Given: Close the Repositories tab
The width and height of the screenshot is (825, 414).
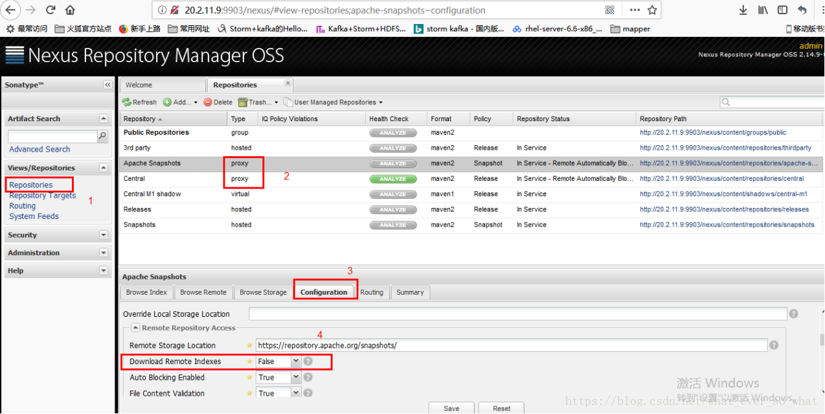Looking at the screenshot, I should pyautogui.click(x=288, y=83).
